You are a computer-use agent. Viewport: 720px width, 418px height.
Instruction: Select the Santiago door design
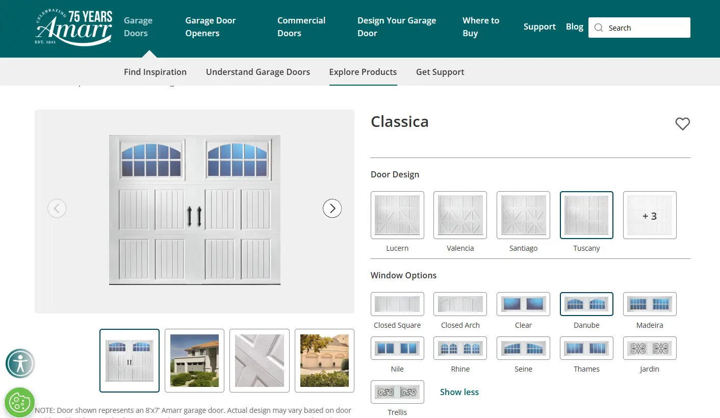click(x=523, y=215)
